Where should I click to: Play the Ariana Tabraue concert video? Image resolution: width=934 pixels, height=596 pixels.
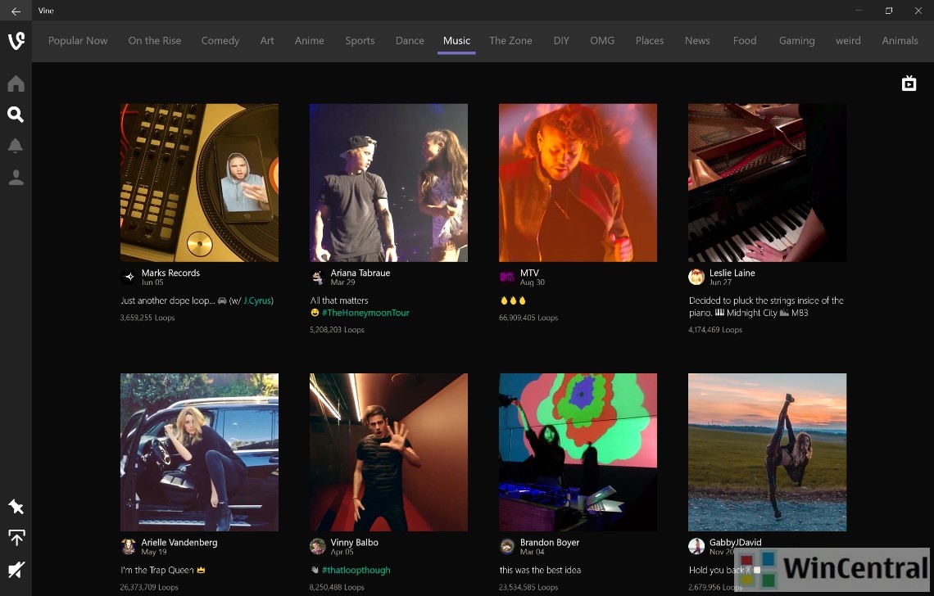tap(388, 183)
